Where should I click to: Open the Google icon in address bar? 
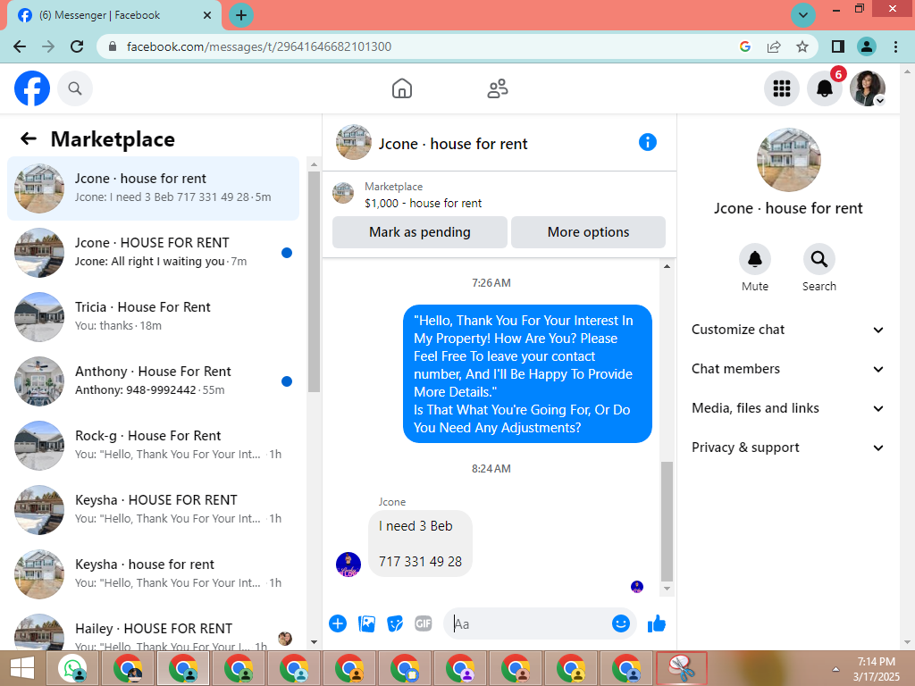pos(745,46)
